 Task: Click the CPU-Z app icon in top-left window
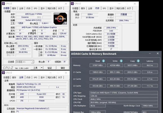click(x=3, y=4)
